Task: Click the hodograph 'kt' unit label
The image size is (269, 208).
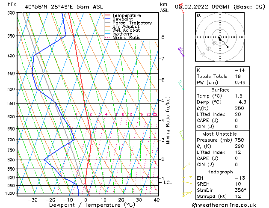Action: click(199, 15)
